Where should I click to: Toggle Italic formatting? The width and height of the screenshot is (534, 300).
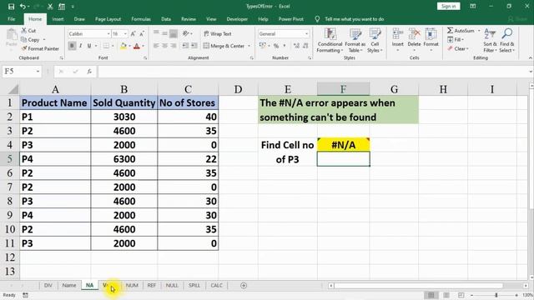[81, 46]
